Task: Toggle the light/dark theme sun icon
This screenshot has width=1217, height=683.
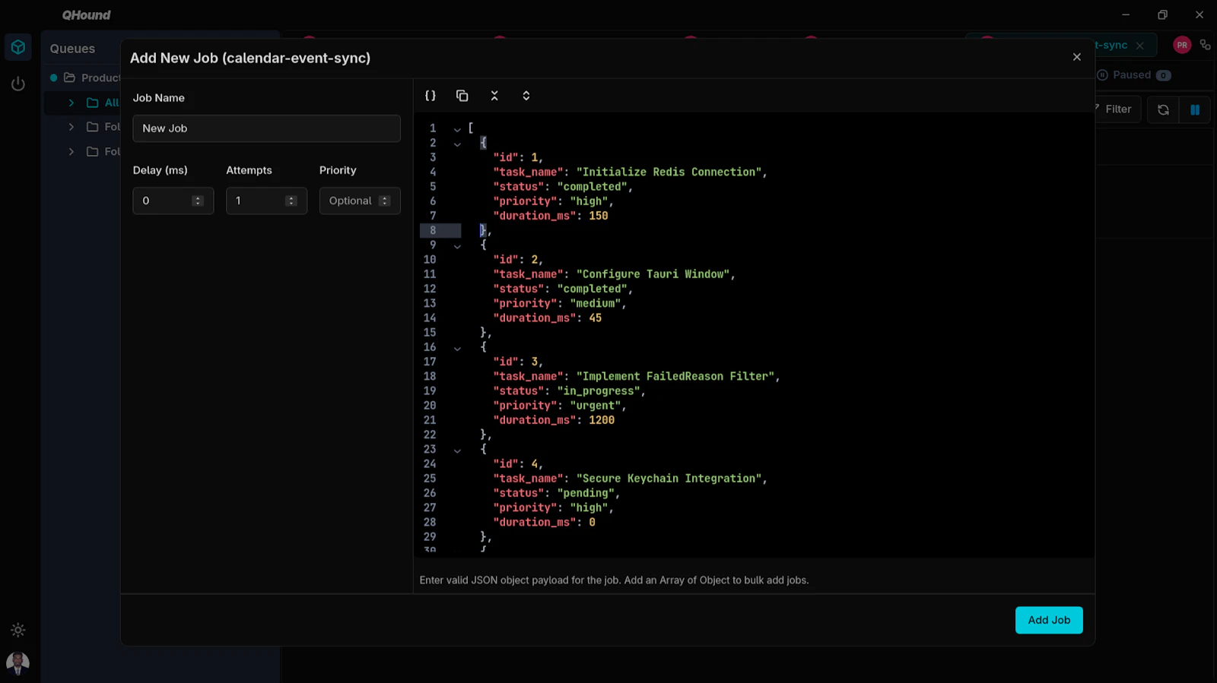Action: tap(18, 630)
